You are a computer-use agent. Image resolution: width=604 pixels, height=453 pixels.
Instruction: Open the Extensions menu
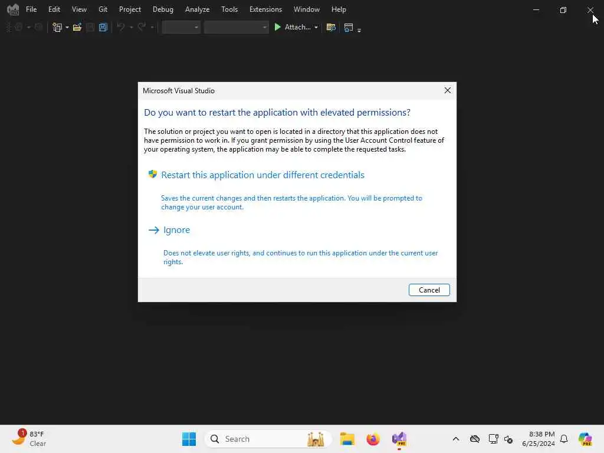(265, 9)
